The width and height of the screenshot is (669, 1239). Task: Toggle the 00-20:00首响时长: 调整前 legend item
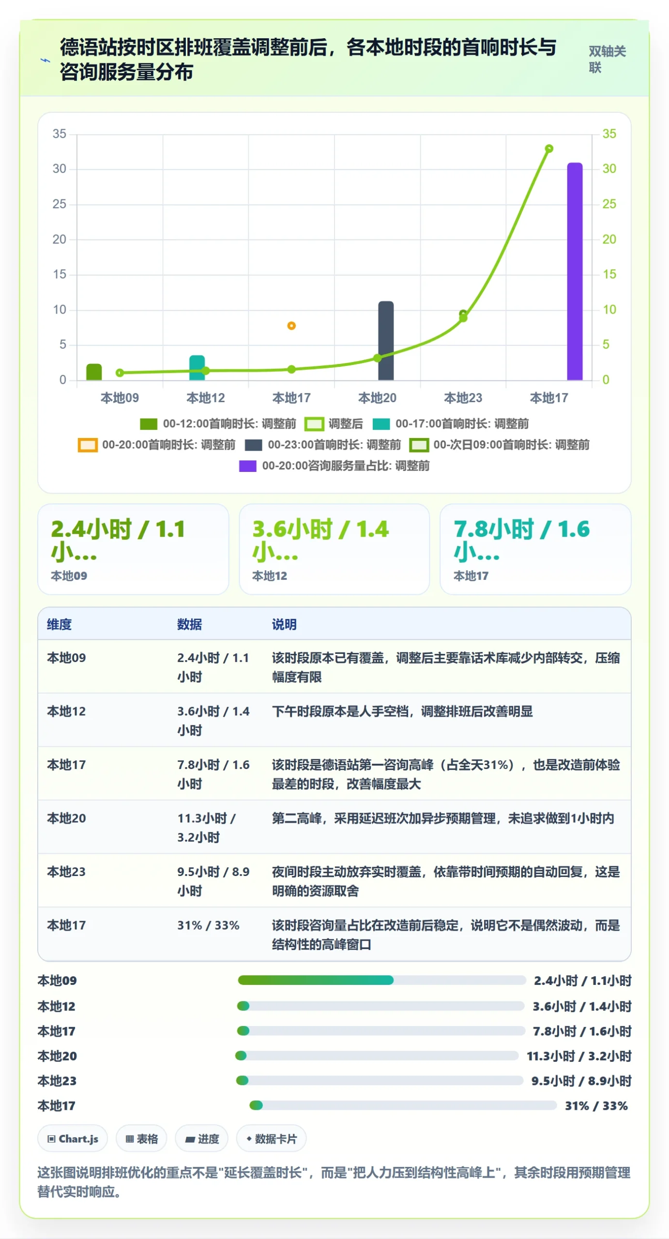pyautogui.click(x=157, y=444)
